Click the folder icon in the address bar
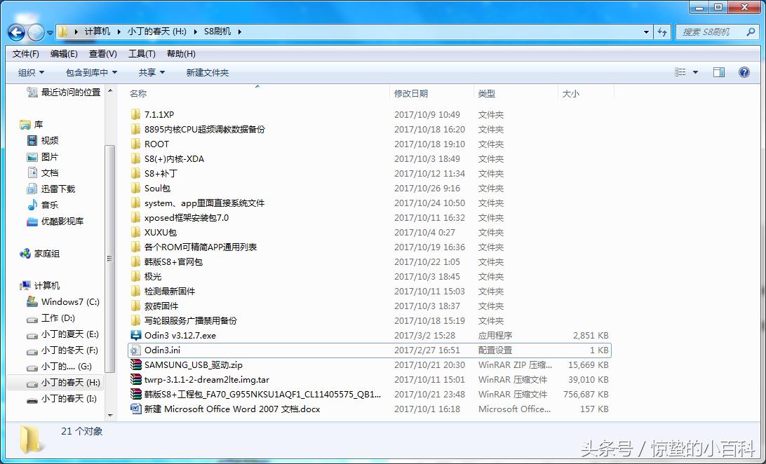766x464 pixels. [64, 31]
